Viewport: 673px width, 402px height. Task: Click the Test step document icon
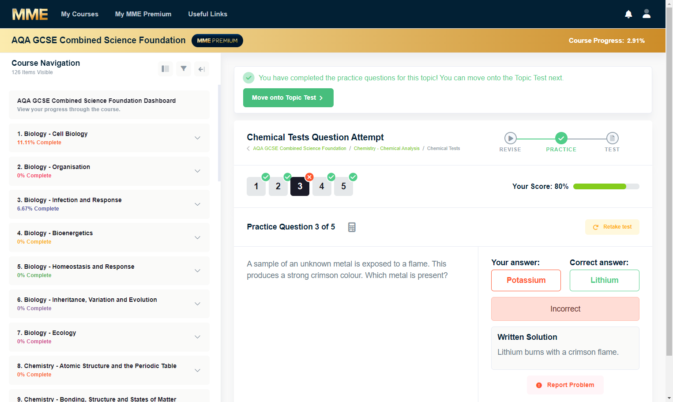click(x=613, y=138)
